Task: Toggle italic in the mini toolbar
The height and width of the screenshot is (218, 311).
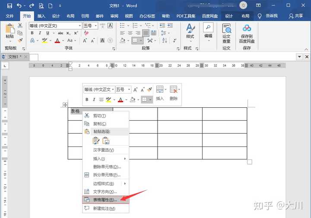Action: click(x=94, y=100)
